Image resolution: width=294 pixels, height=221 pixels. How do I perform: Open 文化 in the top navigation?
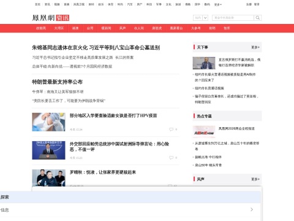(168, 4)
